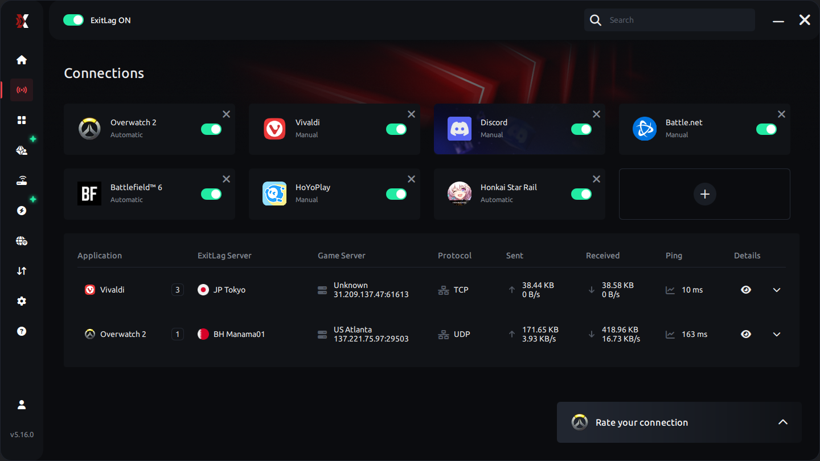The width and height of the screenshot is (820, 461).
Task: Click the Ping column header
Action: pyautogui.click(x=674, y=256)
